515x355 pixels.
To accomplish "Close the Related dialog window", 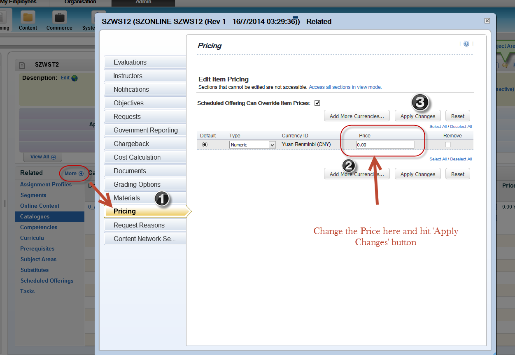I will click(x=487, y=21).
